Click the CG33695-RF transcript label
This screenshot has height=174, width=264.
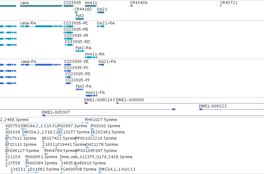pos(76,35)
